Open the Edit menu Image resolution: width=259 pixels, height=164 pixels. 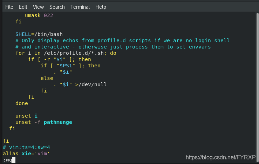tap(23, 7)
